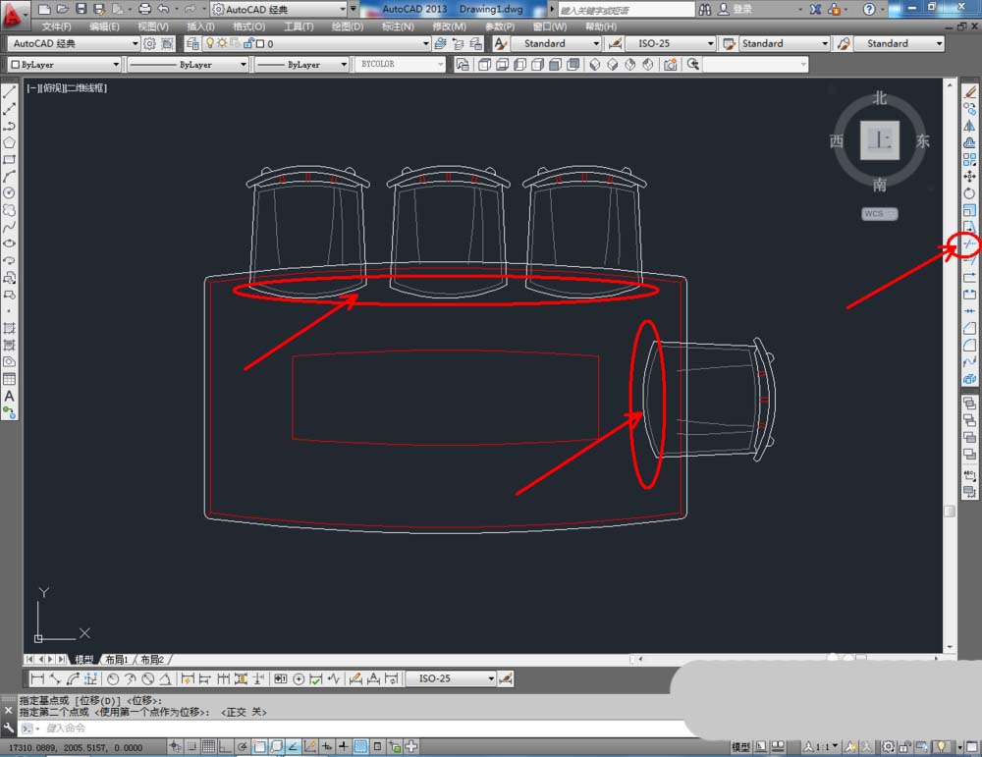This screenshot has height=757, width=982.
Task: Select the Move modify tool
Action: [x=969, y=177]
